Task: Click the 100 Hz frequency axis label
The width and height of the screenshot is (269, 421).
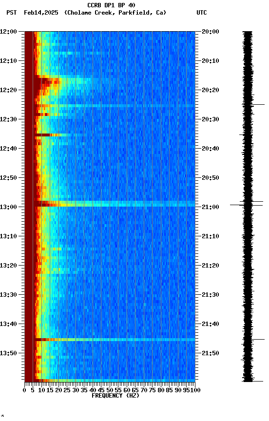Action: [195, 390]
